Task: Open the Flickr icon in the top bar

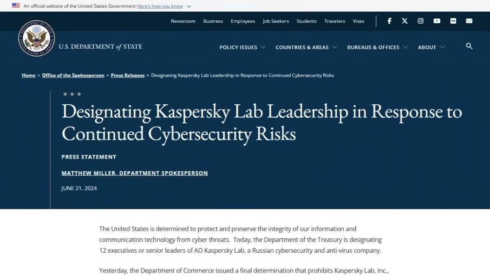Action: pyautogui.click(x=453, y=21)
